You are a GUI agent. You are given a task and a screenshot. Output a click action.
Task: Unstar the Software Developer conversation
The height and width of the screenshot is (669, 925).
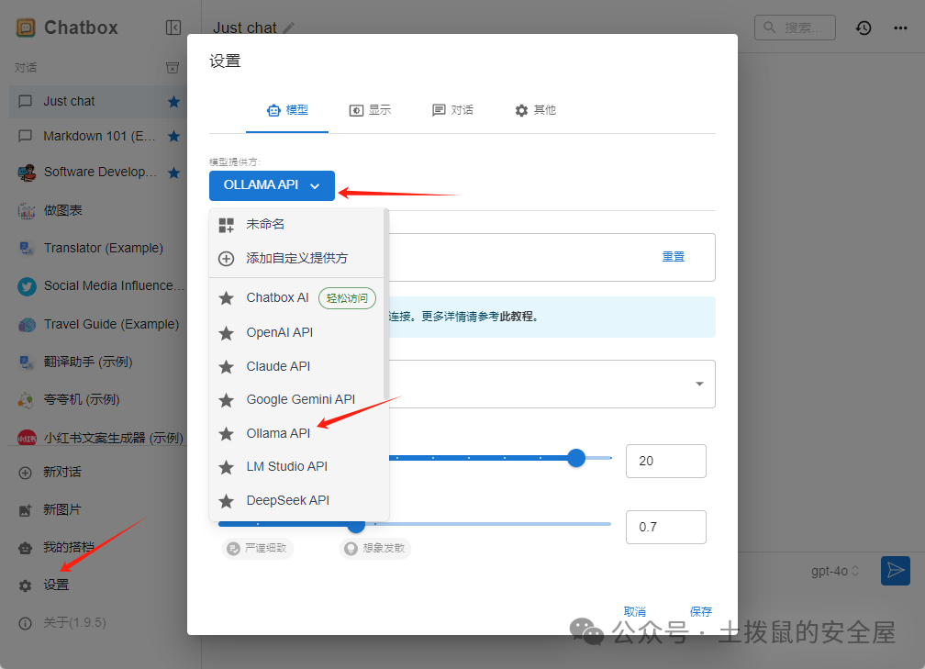coord(173,173)
